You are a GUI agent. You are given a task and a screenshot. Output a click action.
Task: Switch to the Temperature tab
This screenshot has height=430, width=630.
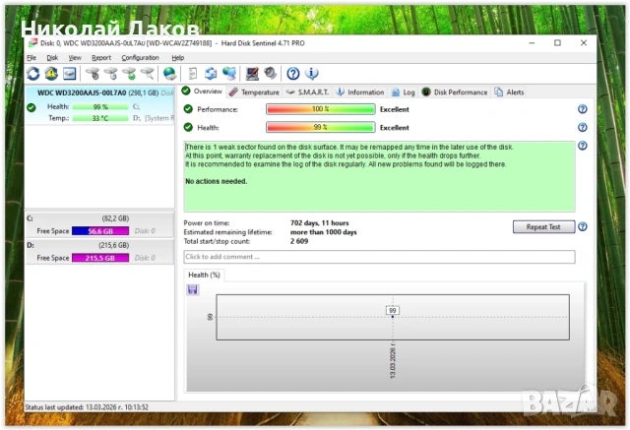click(x=254, y=92)
